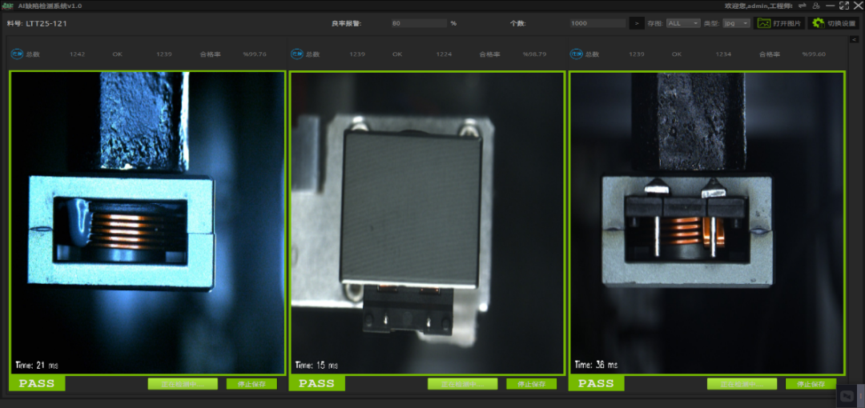Click the first panel's 停止保存 button

pos(251,384)
